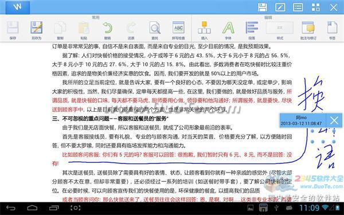The width and height of the screenshot is (344, 215).
Task: Open the W app menu button
Action: click(18, 7)
